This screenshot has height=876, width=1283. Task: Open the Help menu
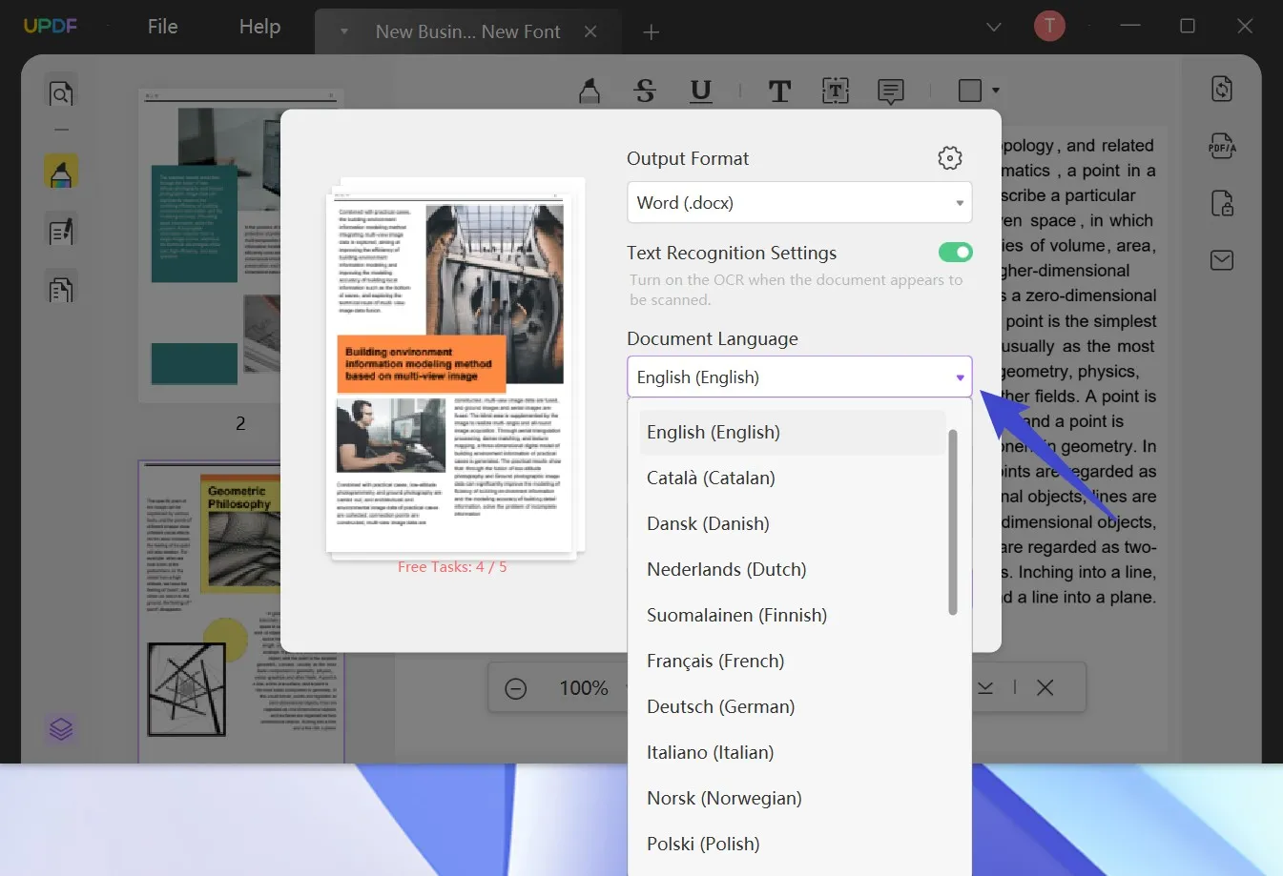[x=259, y=27]
